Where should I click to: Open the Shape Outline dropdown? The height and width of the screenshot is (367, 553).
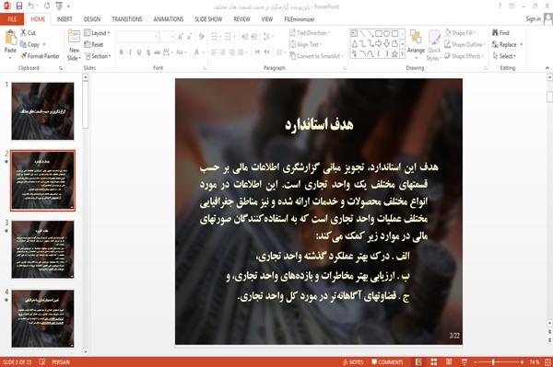[x=465, y=44]
